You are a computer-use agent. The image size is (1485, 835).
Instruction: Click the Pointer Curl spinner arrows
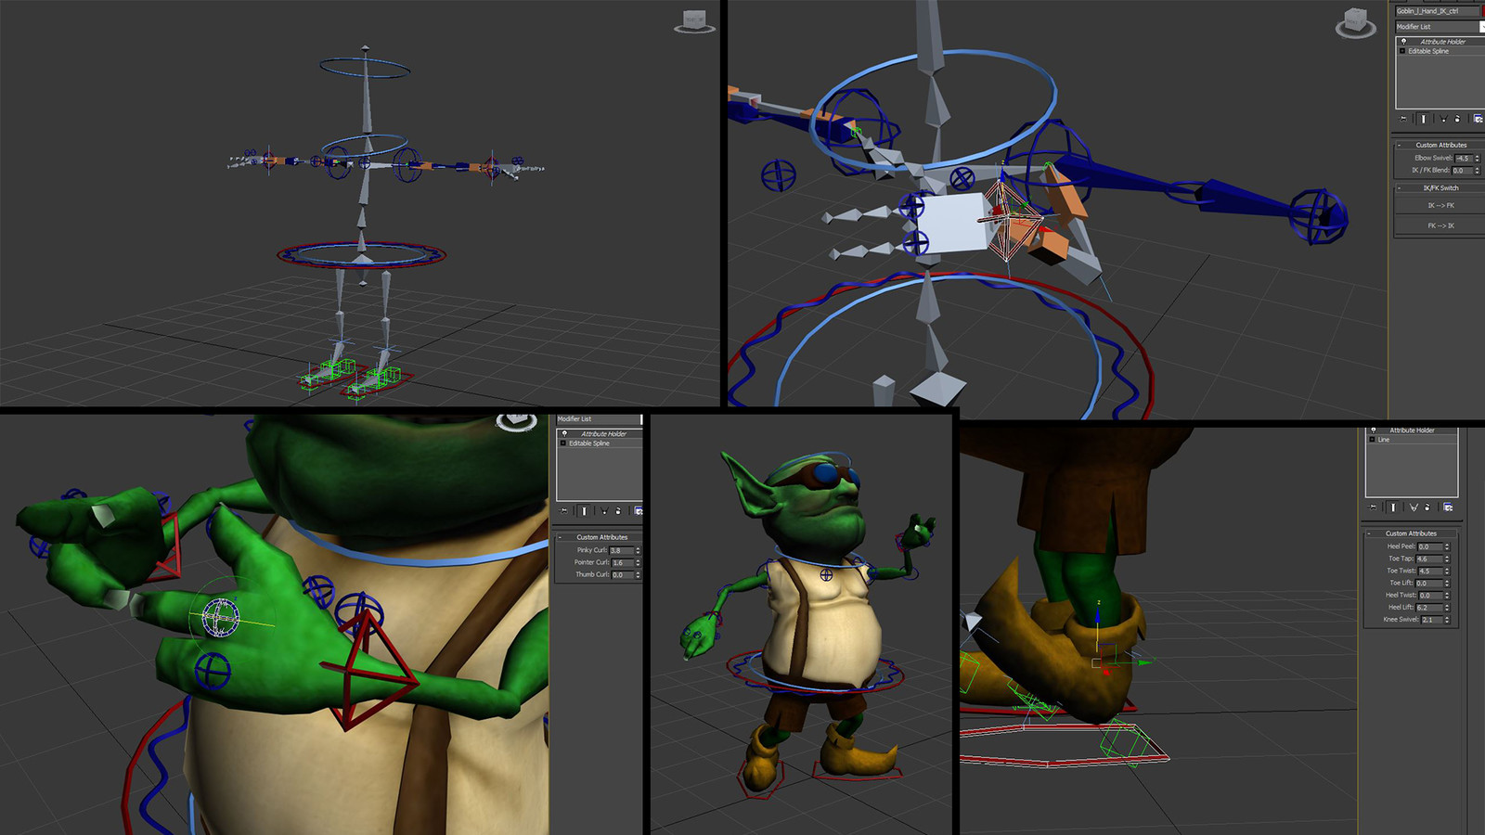click(638, 563)
